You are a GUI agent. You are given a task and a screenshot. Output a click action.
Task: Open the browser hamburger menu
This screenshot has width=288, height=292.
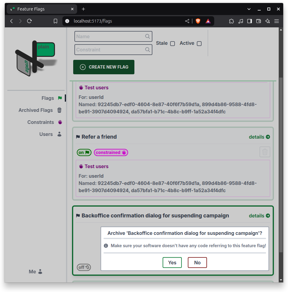click(x=277, y=21)
